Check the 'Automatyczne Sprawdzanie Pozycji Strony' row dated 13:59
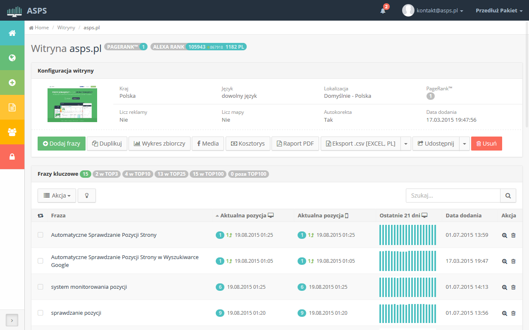Screen dimensions: 529x330 [41, 235]
